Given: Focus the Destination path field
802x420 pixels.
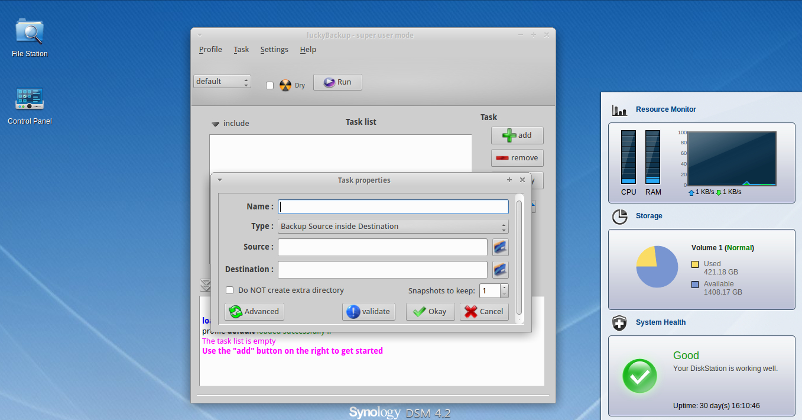Looking at the screenshot, I should click(382, 270).
